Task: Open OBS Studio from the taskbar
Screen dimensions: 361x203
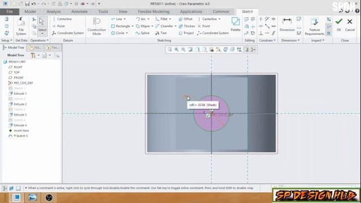Action: [49, 197]
